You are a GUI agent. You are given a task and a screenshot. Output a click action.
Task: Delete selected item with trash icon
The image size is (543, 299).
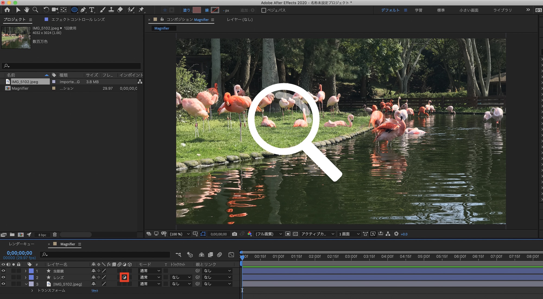(55, 235)
